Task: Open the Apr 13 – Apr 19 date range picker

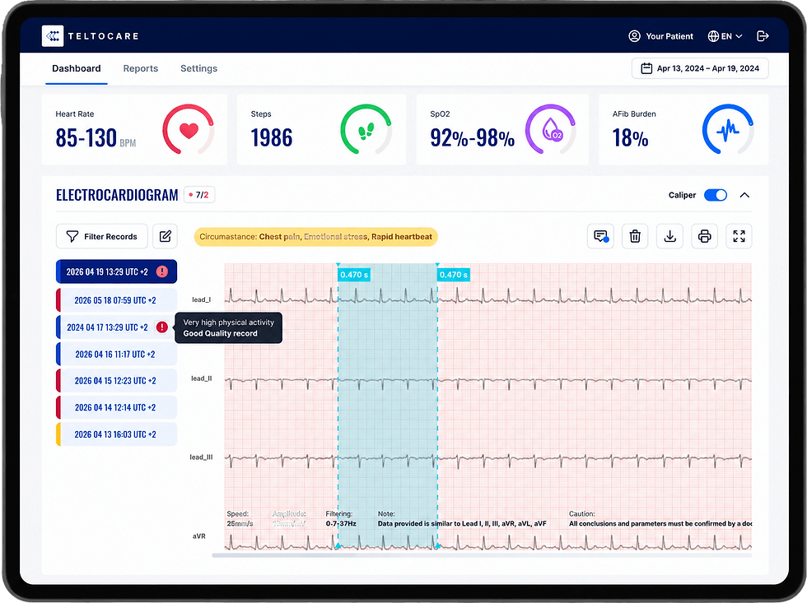Action: coord(700,68)
